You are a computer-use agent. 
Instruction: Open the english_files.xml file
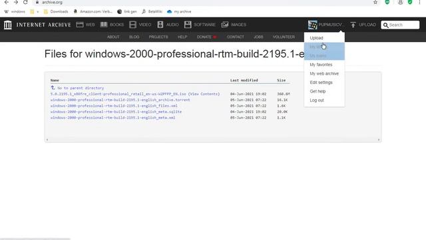(x=114, y=106)
